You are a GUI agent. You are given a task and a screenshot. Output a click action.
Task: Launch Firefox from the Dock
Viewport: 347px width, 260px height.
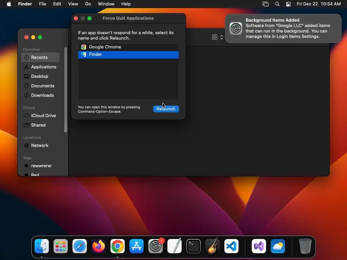pos(99,246)
